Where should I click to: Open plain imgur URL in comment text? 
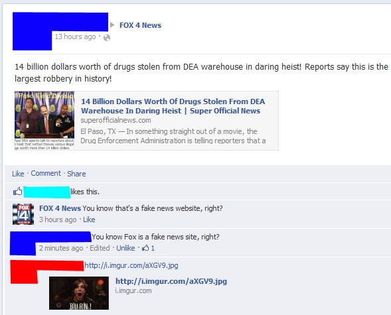click(x=131, y=265)
